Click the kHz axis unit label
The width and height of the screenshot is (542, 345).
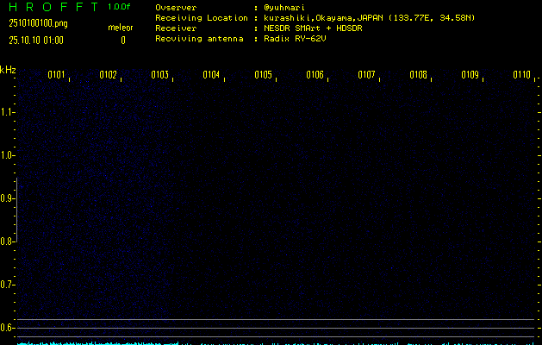(8, 70)
